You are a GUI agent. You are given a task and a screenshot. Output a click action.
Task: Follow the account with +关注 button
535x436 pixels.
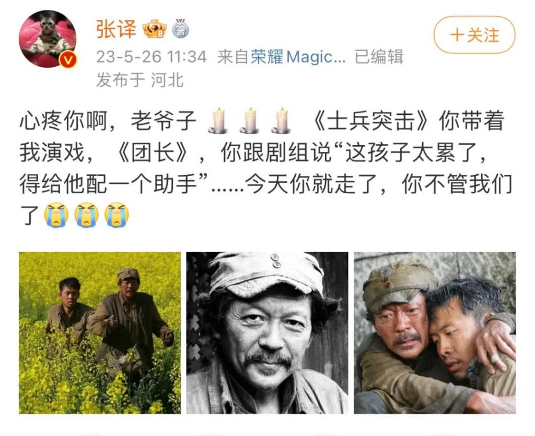point(474,35)
